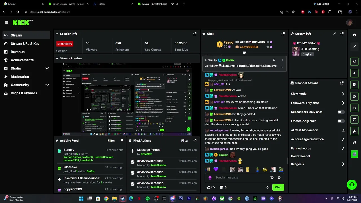The width and height of the screenshot is (361, 203).
Task: Open Account age restriction settings arrow
Action: 343,139
